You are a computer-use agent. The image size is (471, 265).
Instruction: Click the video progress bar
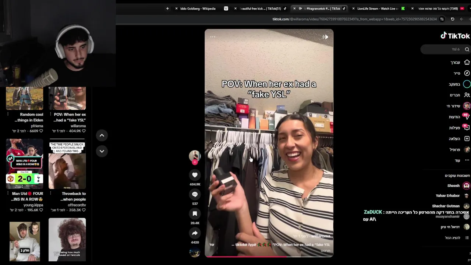[269, 256]
